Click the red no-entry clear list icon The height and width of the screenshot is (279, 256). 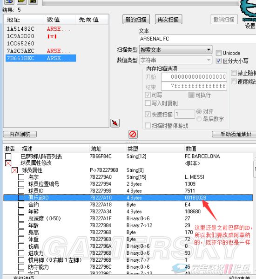[x=133, y=134]
